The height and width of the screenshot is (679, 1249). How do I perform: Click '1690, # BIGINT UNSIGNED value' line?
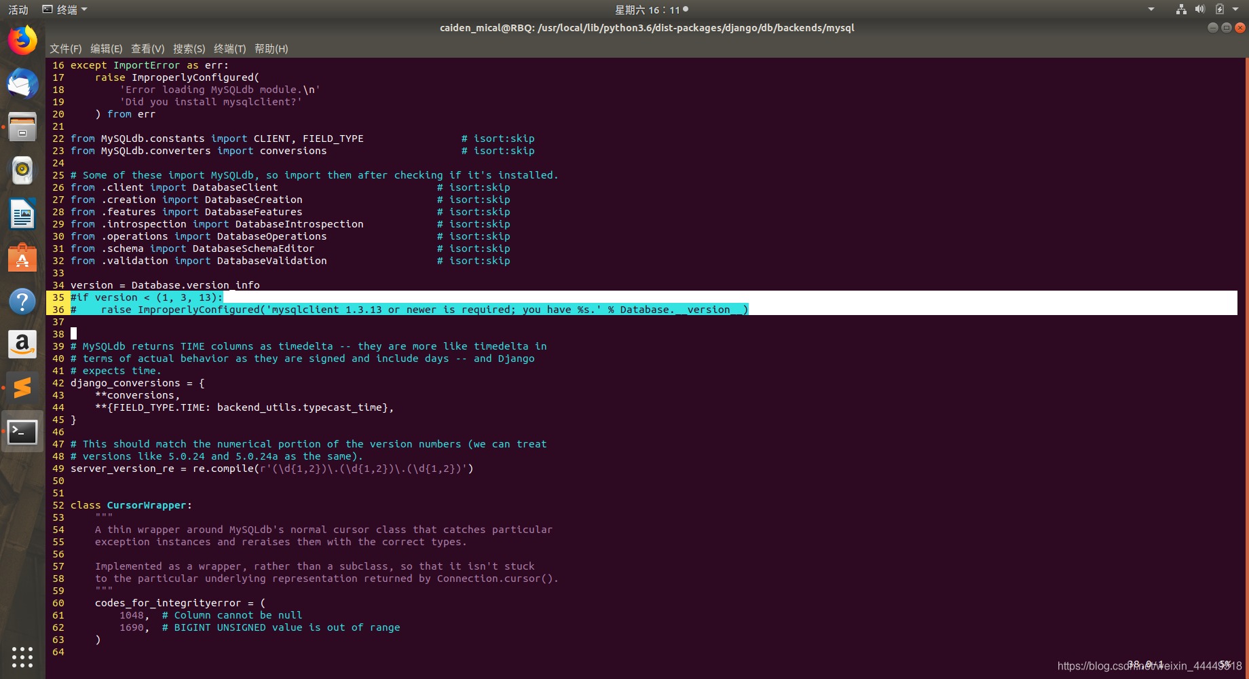(x=260, y=627)
